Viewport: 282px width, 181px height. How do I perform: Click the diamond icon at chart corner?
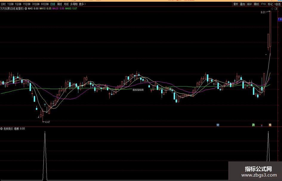click(x=272, y=9)
